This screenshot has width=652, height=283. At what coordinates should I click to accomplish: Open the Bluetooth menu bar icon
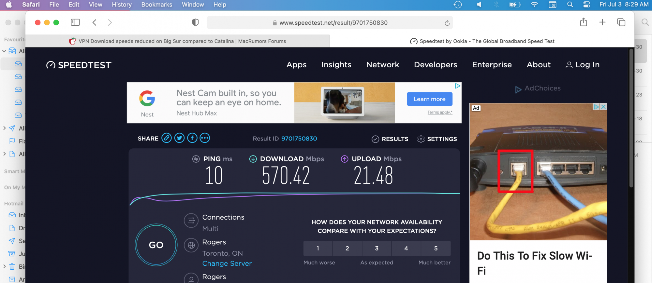point(496,5)
